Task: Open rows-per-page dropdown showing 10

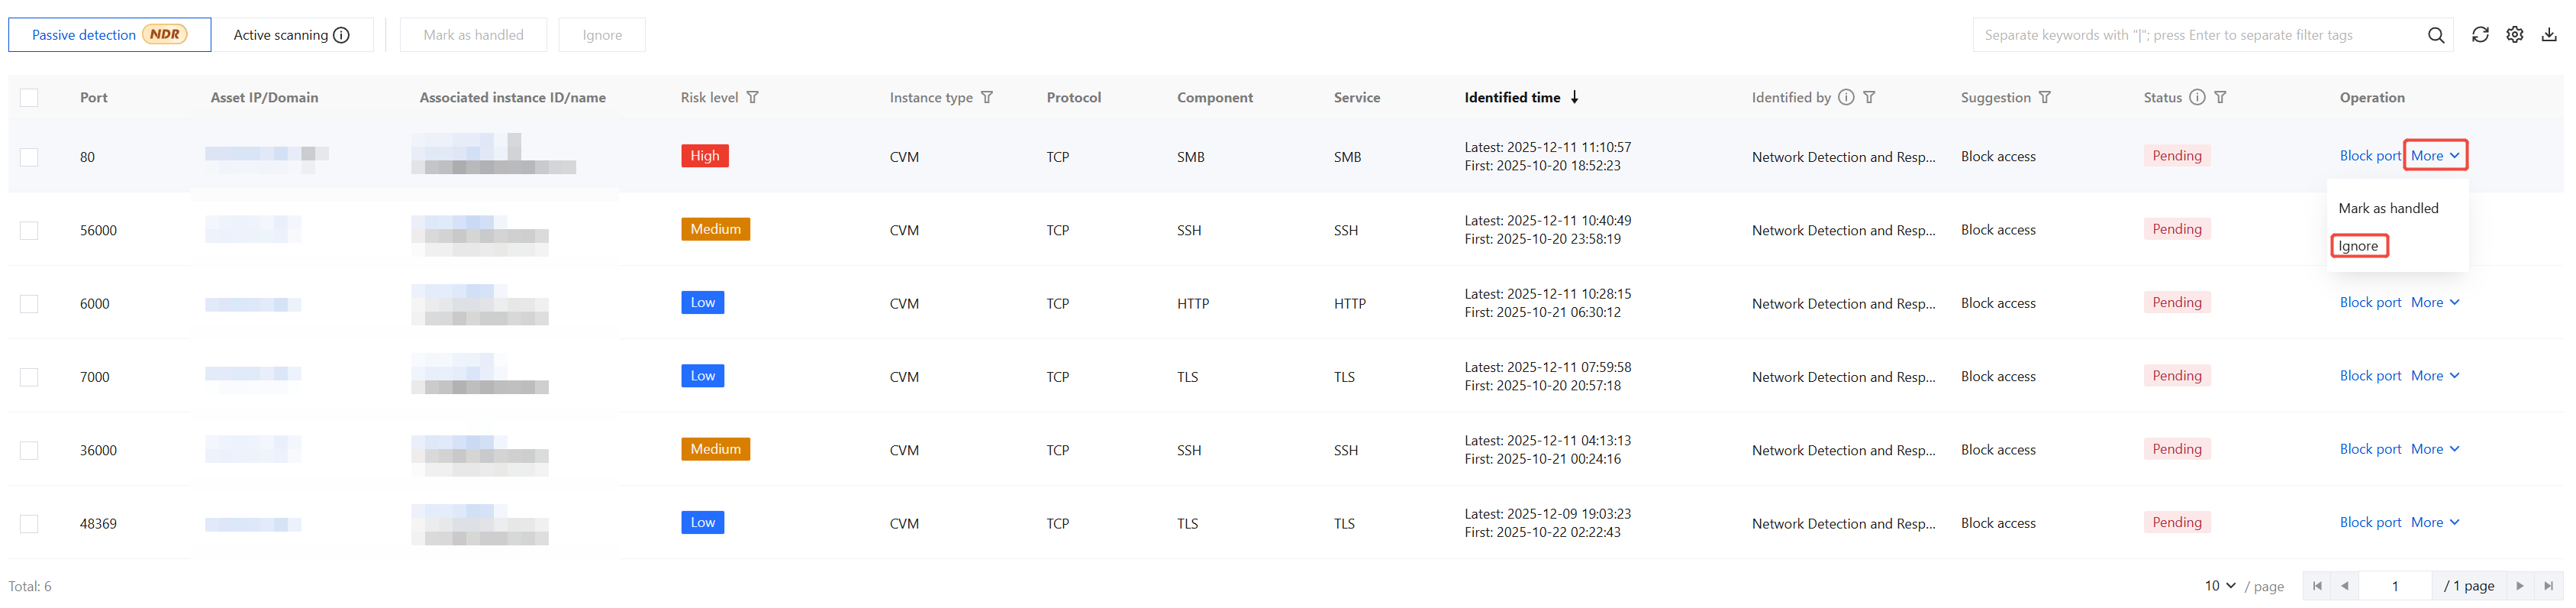Action: (2220, 586)
